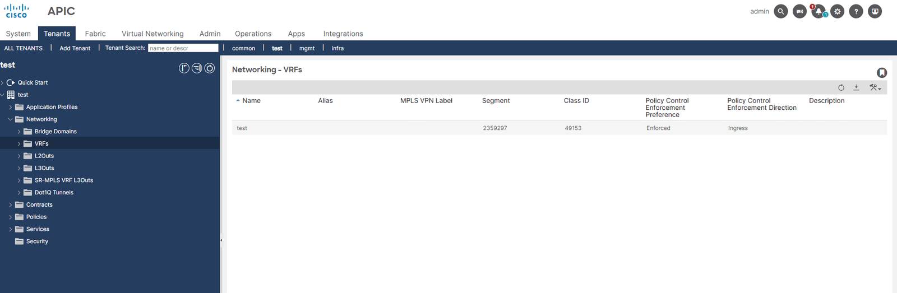This screenshot has width=897, height=293.
Task: Select the test VRF row name cell
Action: [x=242, y=128]
